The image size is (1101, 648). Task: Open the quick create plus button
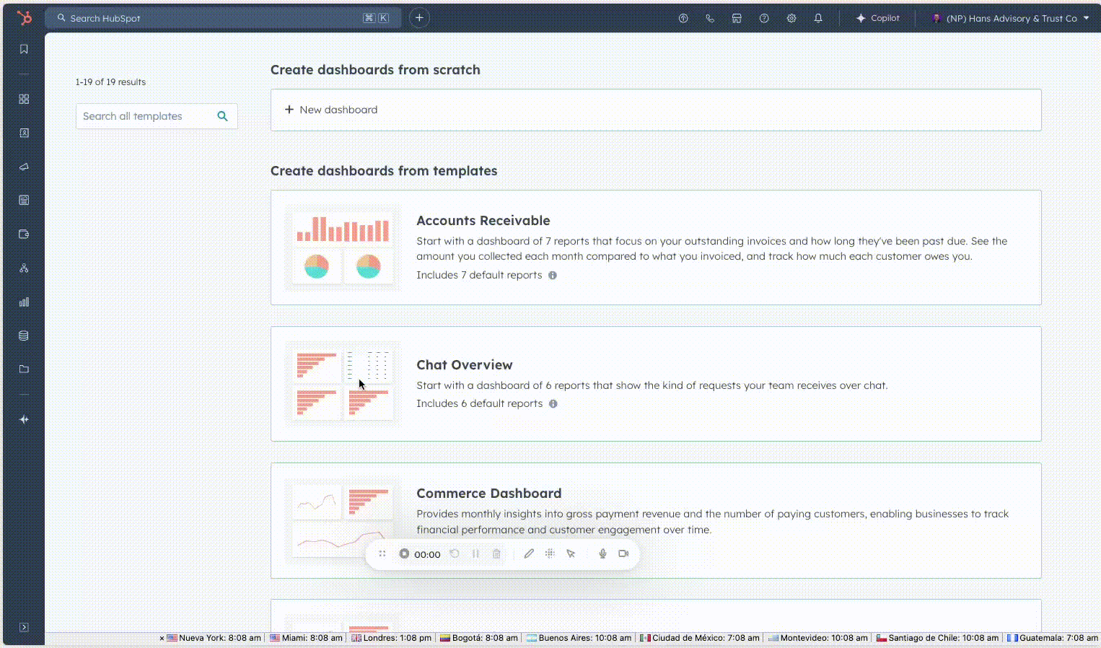(419, 18)
